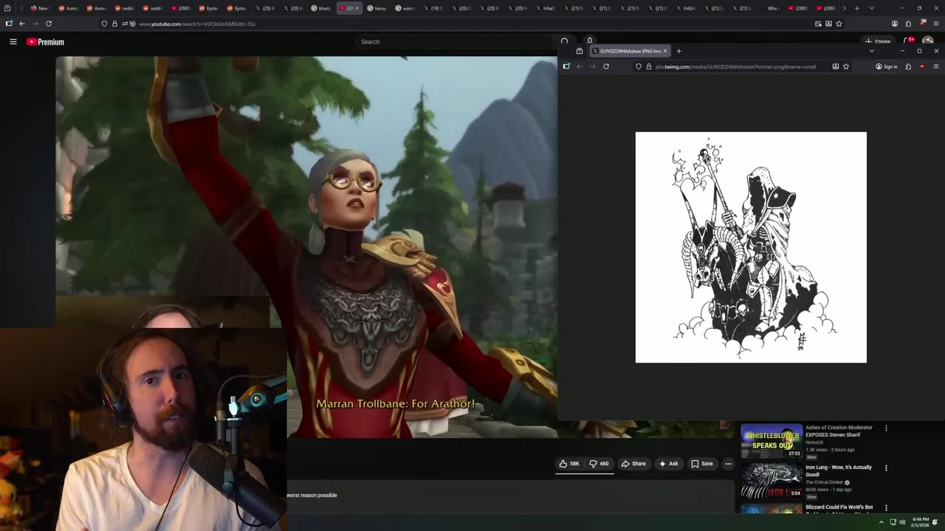This screenshot has height=531, width=945.
Task: Click the YouTube search field
Action: (x=454, y=42)
